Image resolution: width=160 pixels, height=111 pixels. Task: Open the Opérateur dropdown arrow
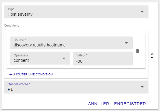point(64,58)
